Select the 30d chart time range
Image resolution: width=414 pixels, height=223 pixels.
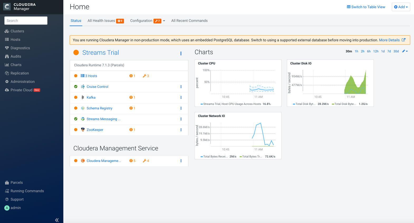(396, 51)
